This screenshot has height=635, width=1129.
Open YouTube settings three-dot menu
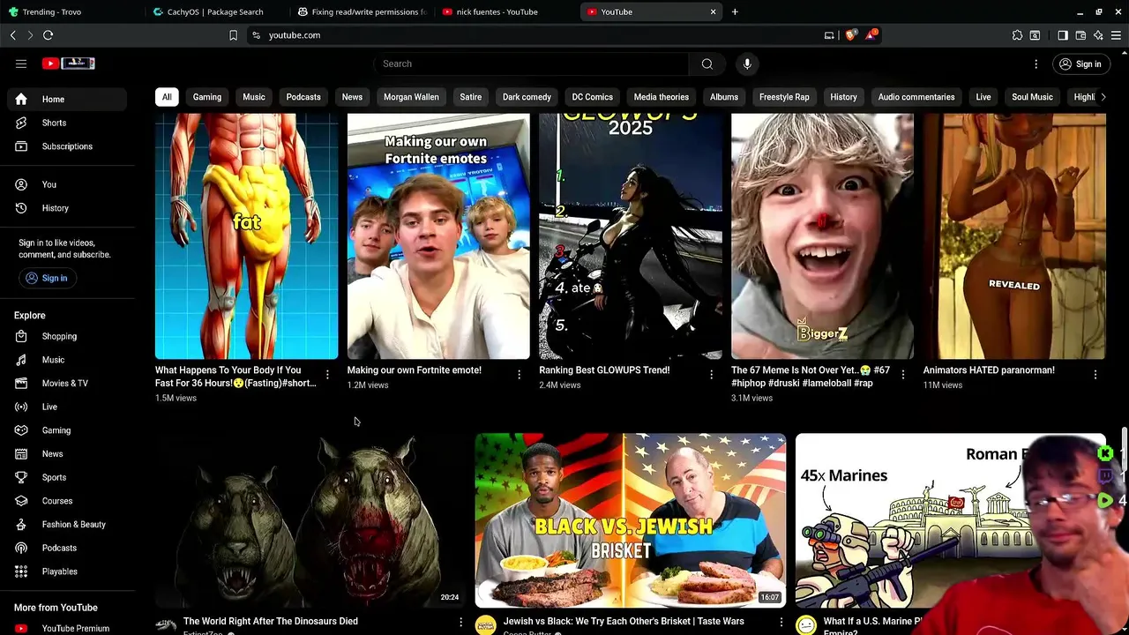pos(1036,63)
